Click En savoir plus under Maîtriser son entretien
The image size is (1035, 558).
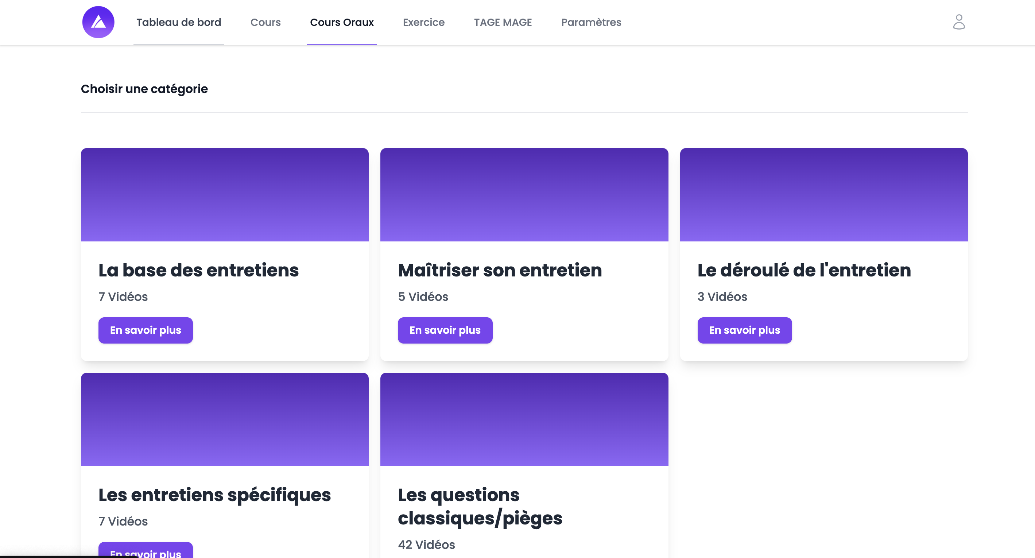click(445, 330)
